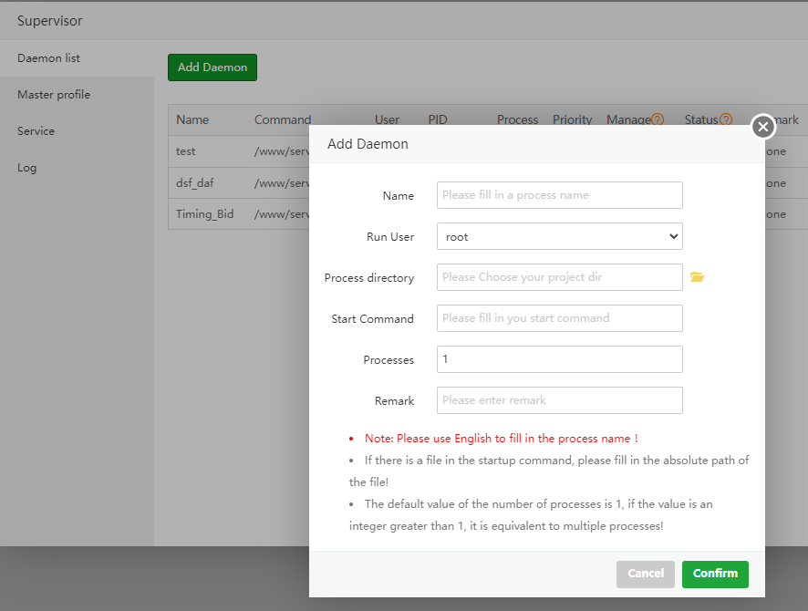Click the Process directory text field

pyautogui.click(x=559, y=277)
